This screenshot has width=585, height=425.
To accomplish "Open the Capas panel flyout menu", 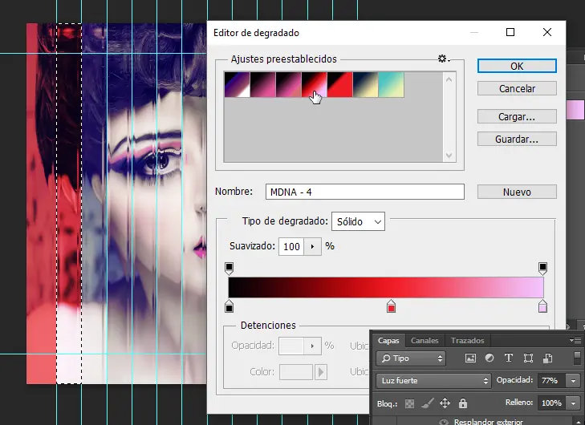I will pos(577,340).
